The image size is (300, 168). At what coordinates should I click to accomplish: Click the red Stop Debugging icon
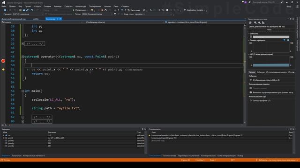102,10
